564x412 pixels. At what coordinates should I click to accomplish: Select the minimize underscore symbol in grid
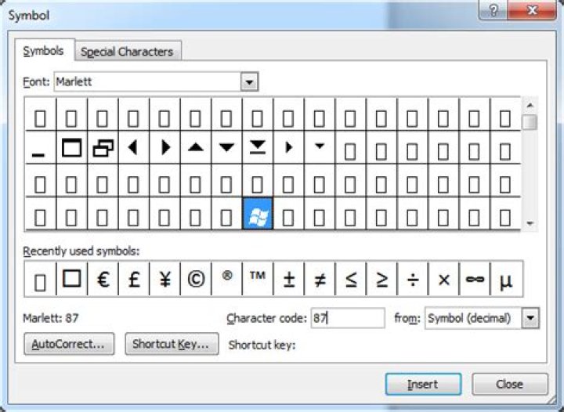[x=40, y=147]
